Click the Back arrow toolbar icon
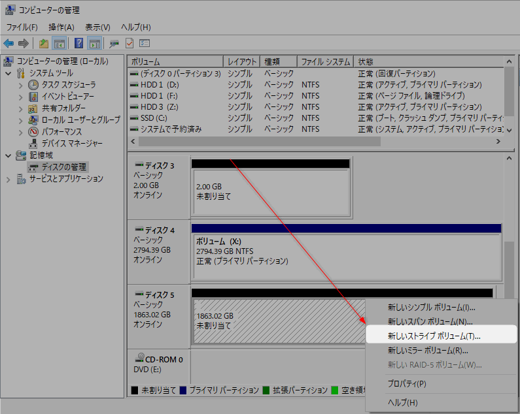Viewport: 520px width, 414px height. pos(9,43)
